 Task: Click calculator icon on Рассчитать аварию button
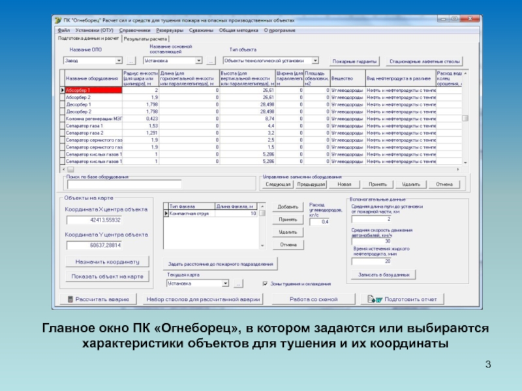click(70, 299)
